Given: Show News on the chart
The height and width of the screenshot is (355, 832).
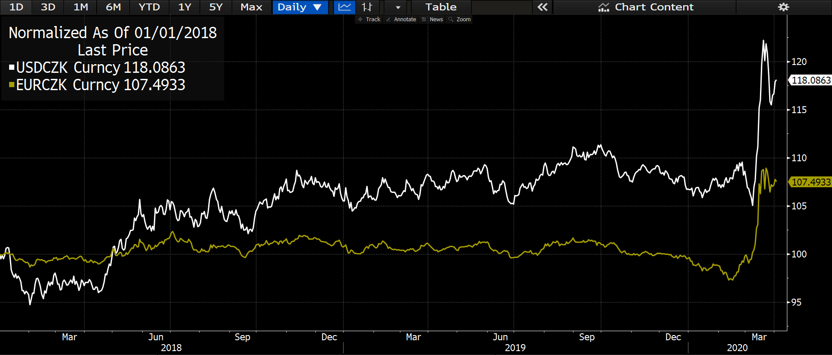Looking at the screenshot, I should tap(432, 20).
